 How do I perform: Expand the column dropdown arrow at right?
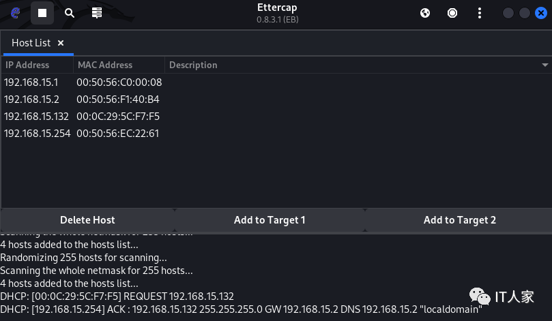(545, 65)
